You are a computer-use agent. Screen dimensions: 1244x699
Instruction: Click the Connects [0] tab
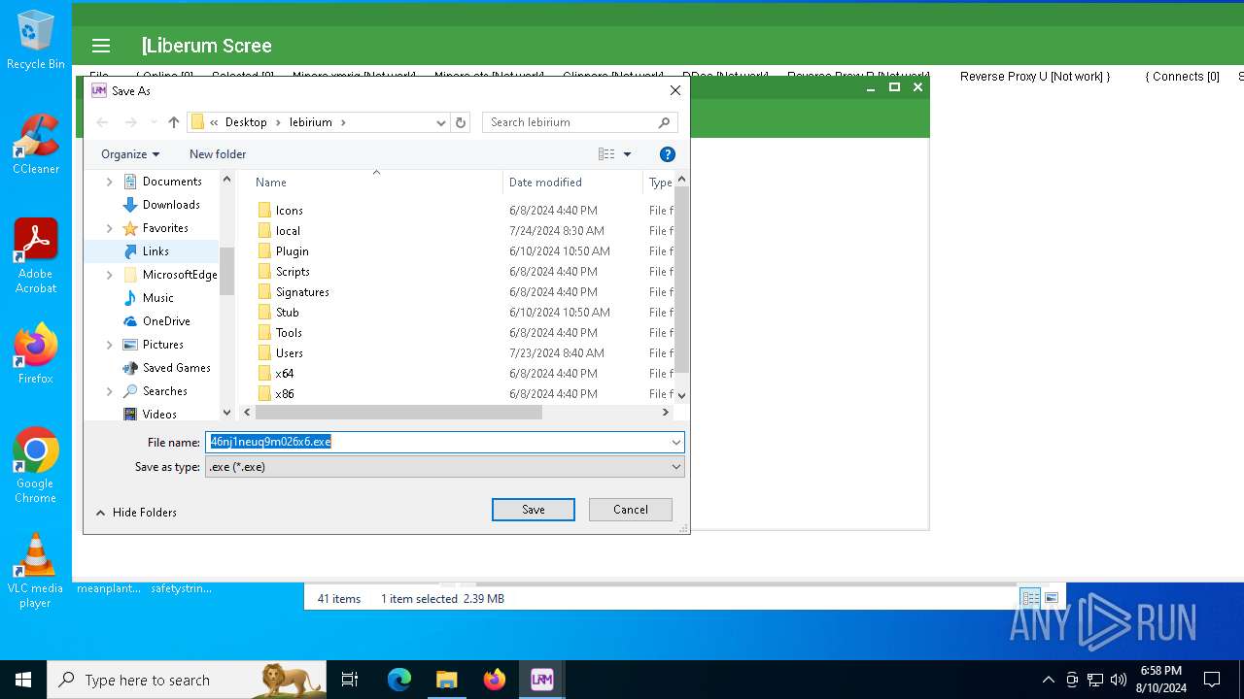1182,77
